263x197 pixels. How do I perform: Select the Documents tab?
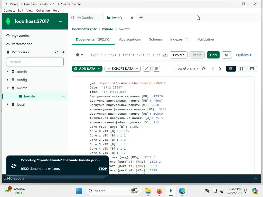(x=93, y=39)
